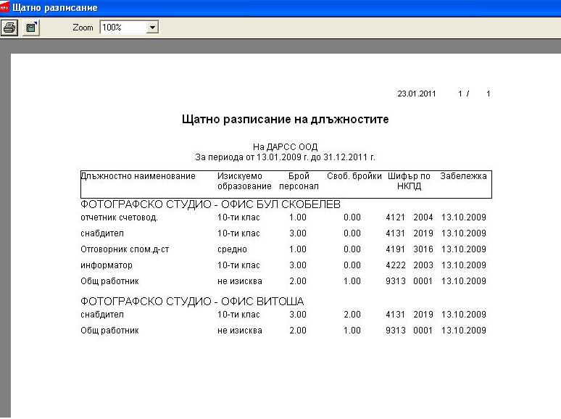Click the export report icon beside the printer
This screenshot has width=561, height=419.
31,28
